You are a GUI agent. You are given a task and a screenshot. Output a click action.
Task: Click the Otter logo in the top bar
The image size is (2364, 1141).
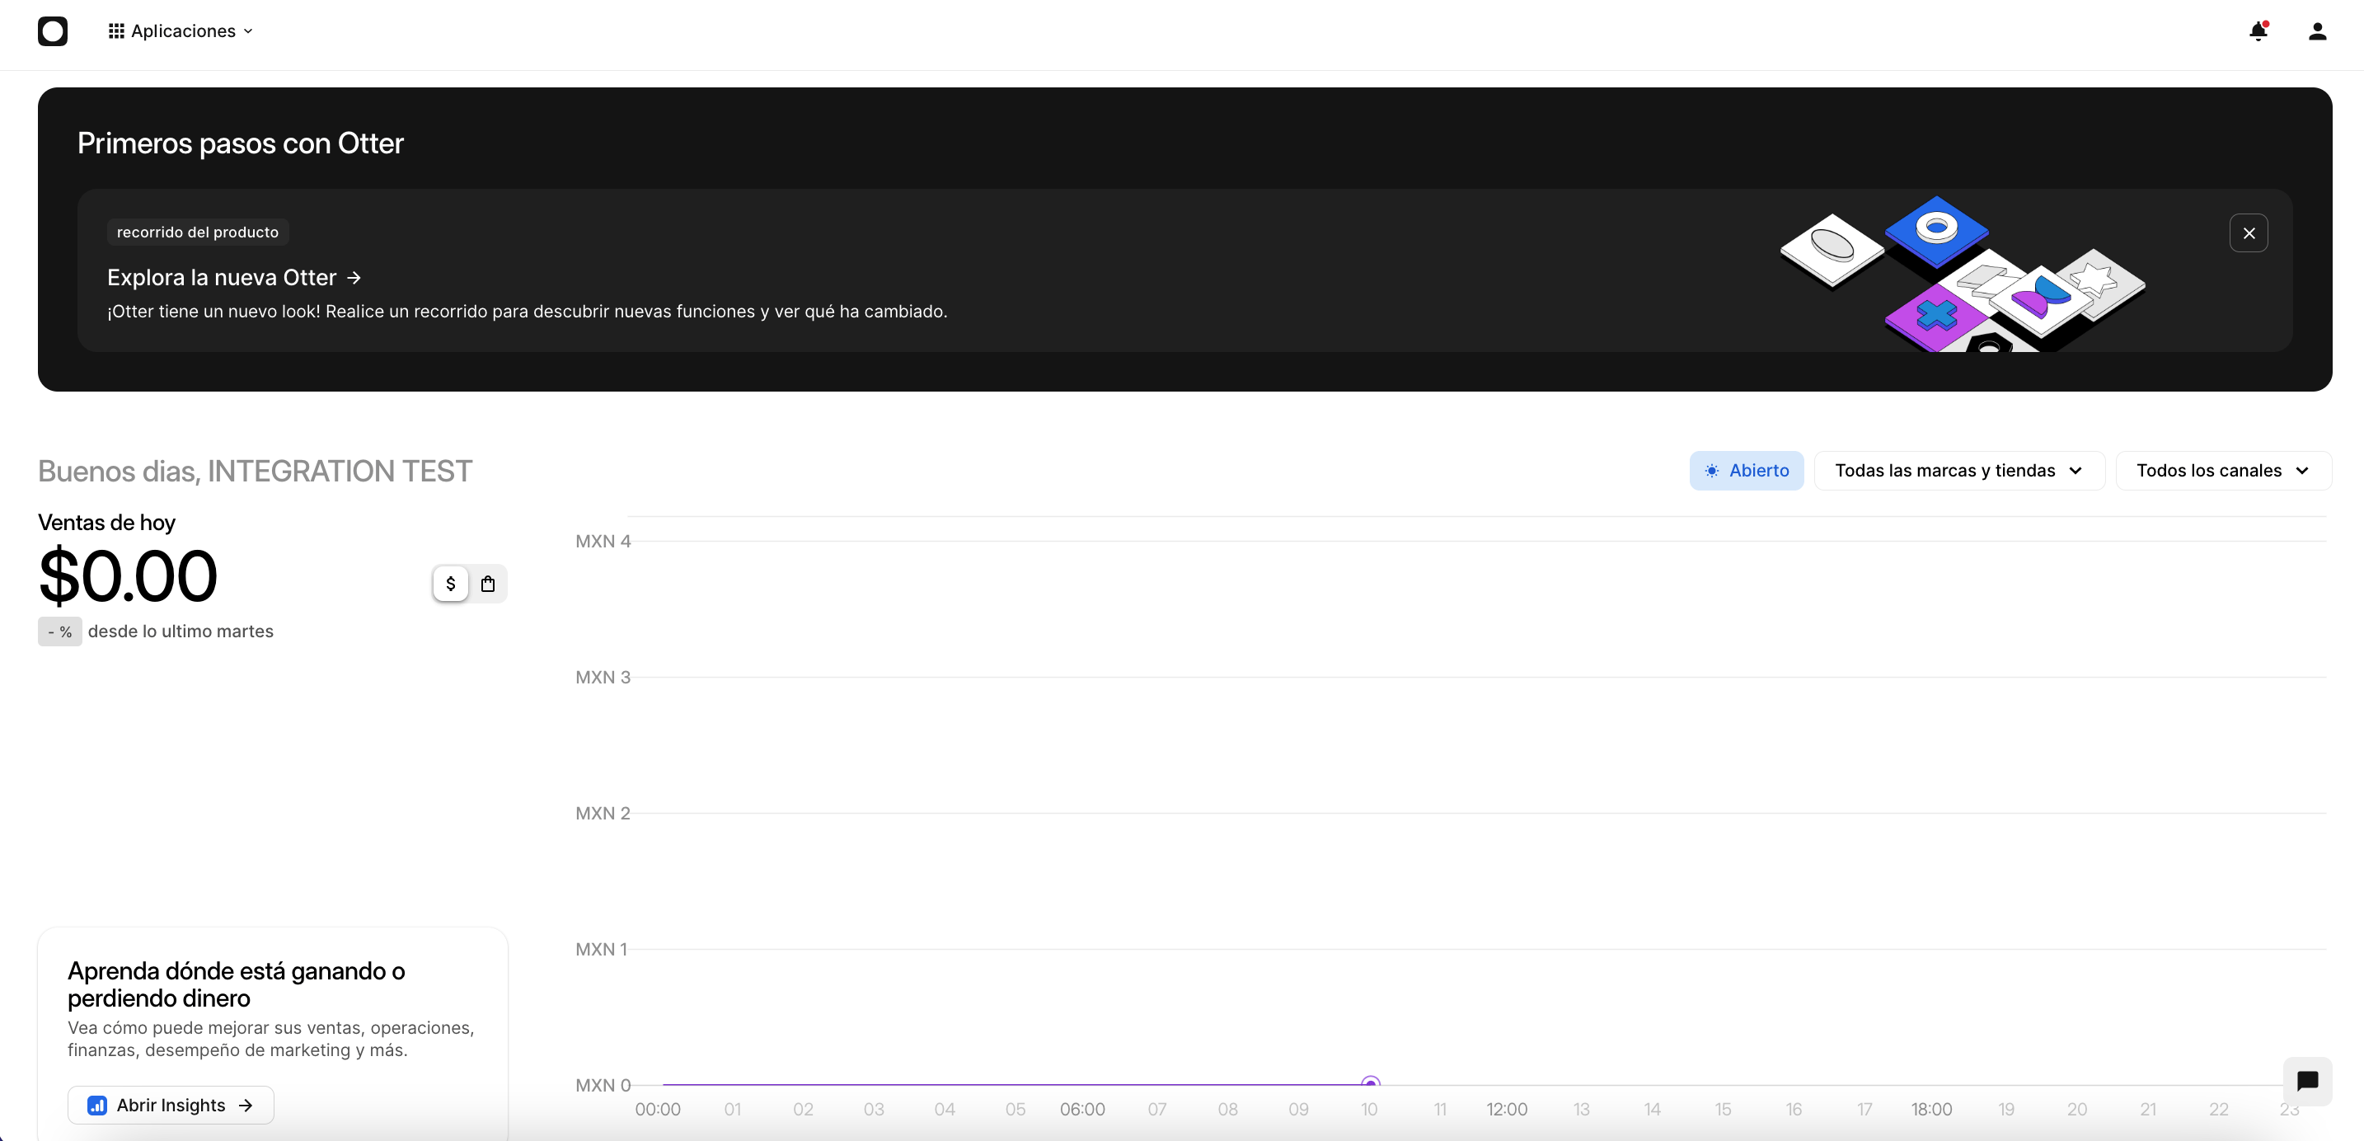[54, 31]
